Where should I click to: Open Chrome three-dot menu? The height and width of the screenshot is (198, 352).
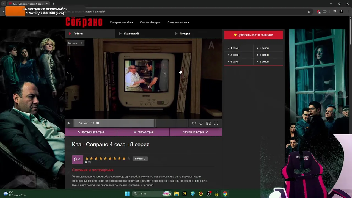coord(348,12)
